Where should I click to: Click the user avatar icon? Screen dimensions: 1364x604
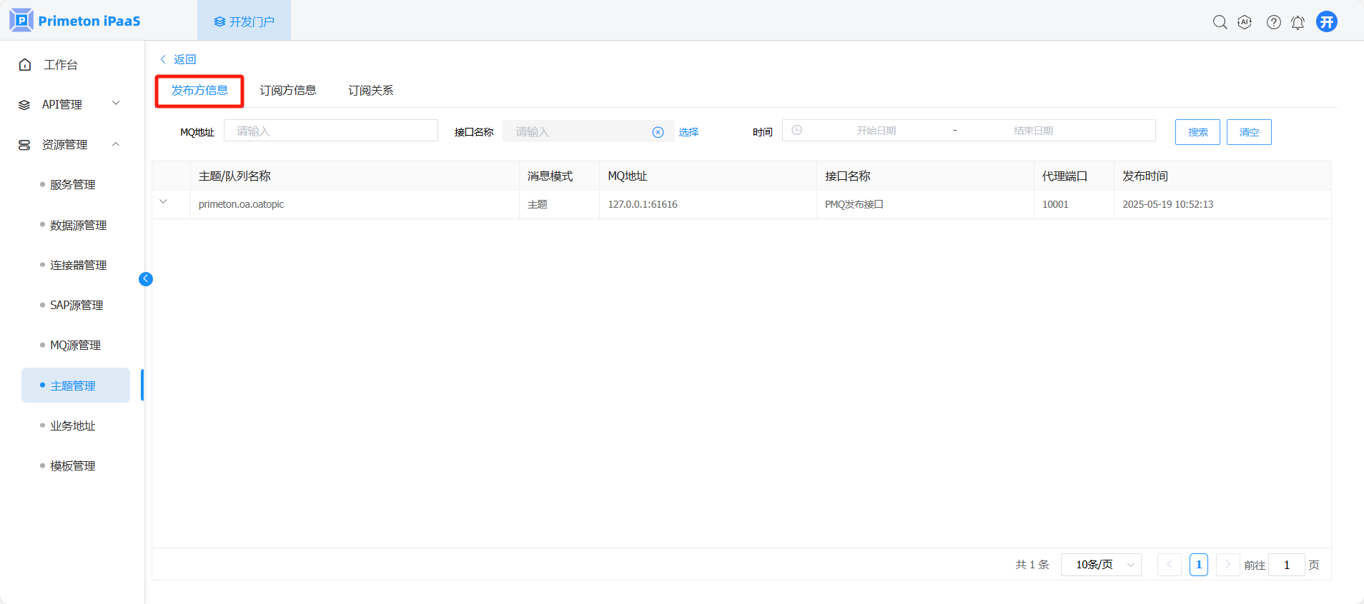click(x=1326, y=21)
